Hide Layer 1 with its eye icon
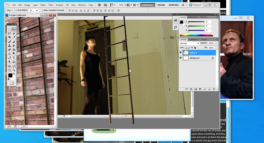This screenshot has height=143, width=264. click(x=180, y=53)
